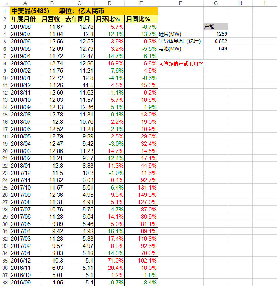
Task: Click 32.4% in 2018/04 row
Action: (x=141, y=144)
